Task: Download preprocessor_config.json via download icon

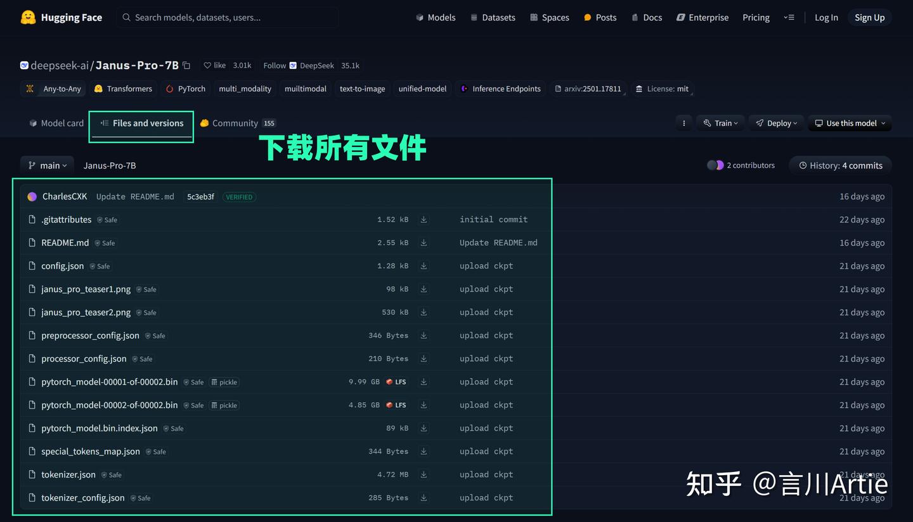Action: pos(424,336)
